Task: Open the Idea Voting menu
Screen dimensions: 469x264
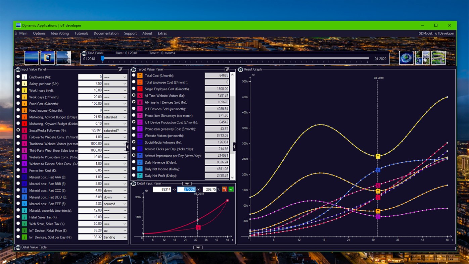Action: pos(60,33)
